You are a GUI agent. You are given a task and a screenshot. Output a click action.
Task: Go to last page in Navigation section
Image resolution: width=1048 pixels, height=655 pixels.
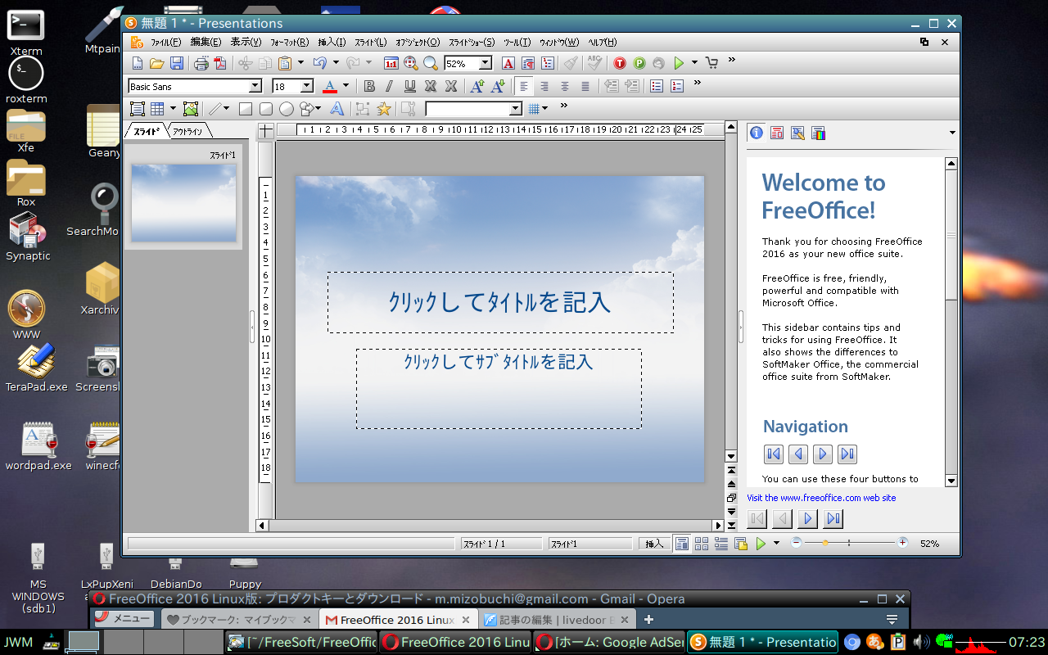847,454
